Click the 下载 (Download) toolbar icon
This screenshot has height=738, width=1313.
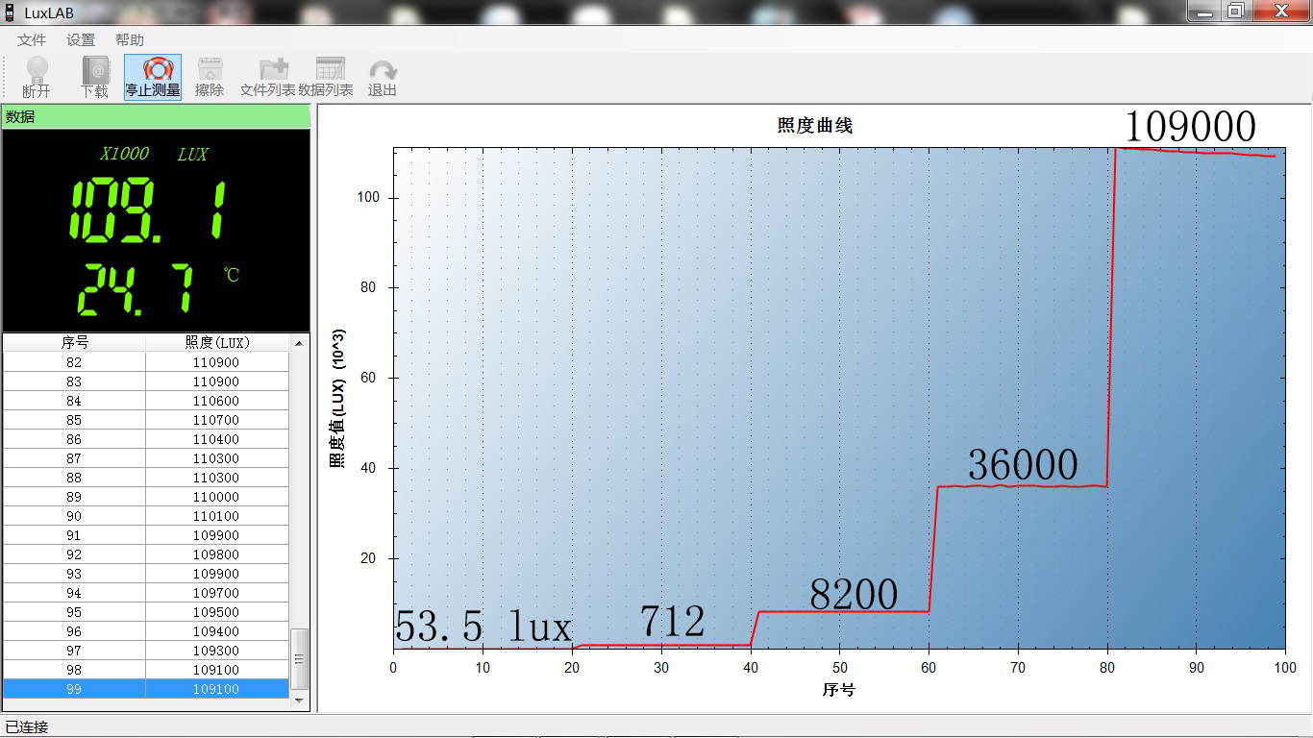[x=95, y=75]
